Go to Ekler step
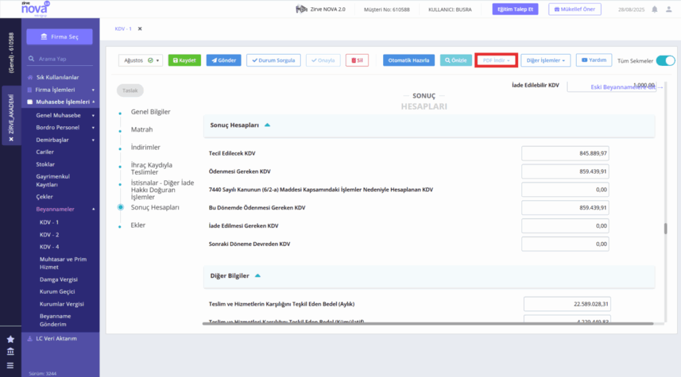The height and width of the screenshot is (377, 681). pyautogui.click(x=138, y=225)
